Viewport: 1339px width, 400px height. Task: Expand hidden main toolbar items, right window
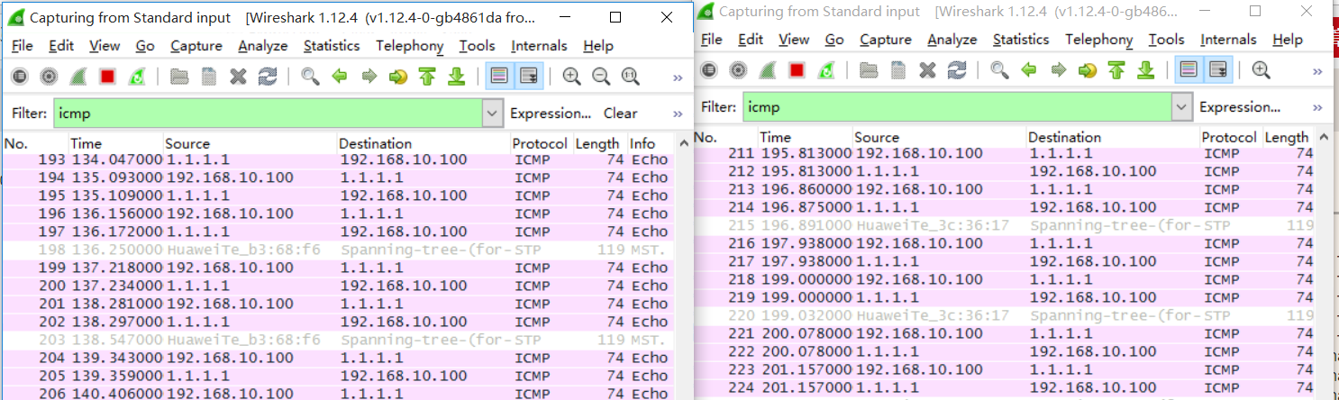tap(1317, 71)
